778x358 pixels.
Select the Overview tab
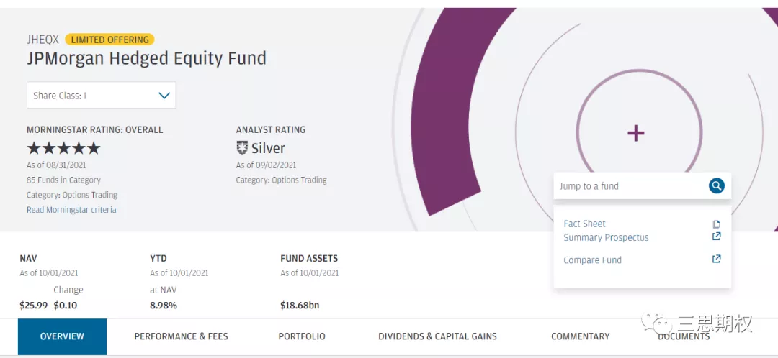point(62,336)
